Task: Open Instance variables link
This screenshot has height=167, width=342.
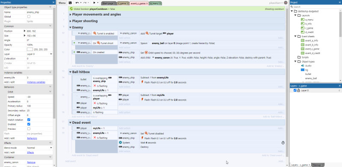Action: tap(36, 82)
